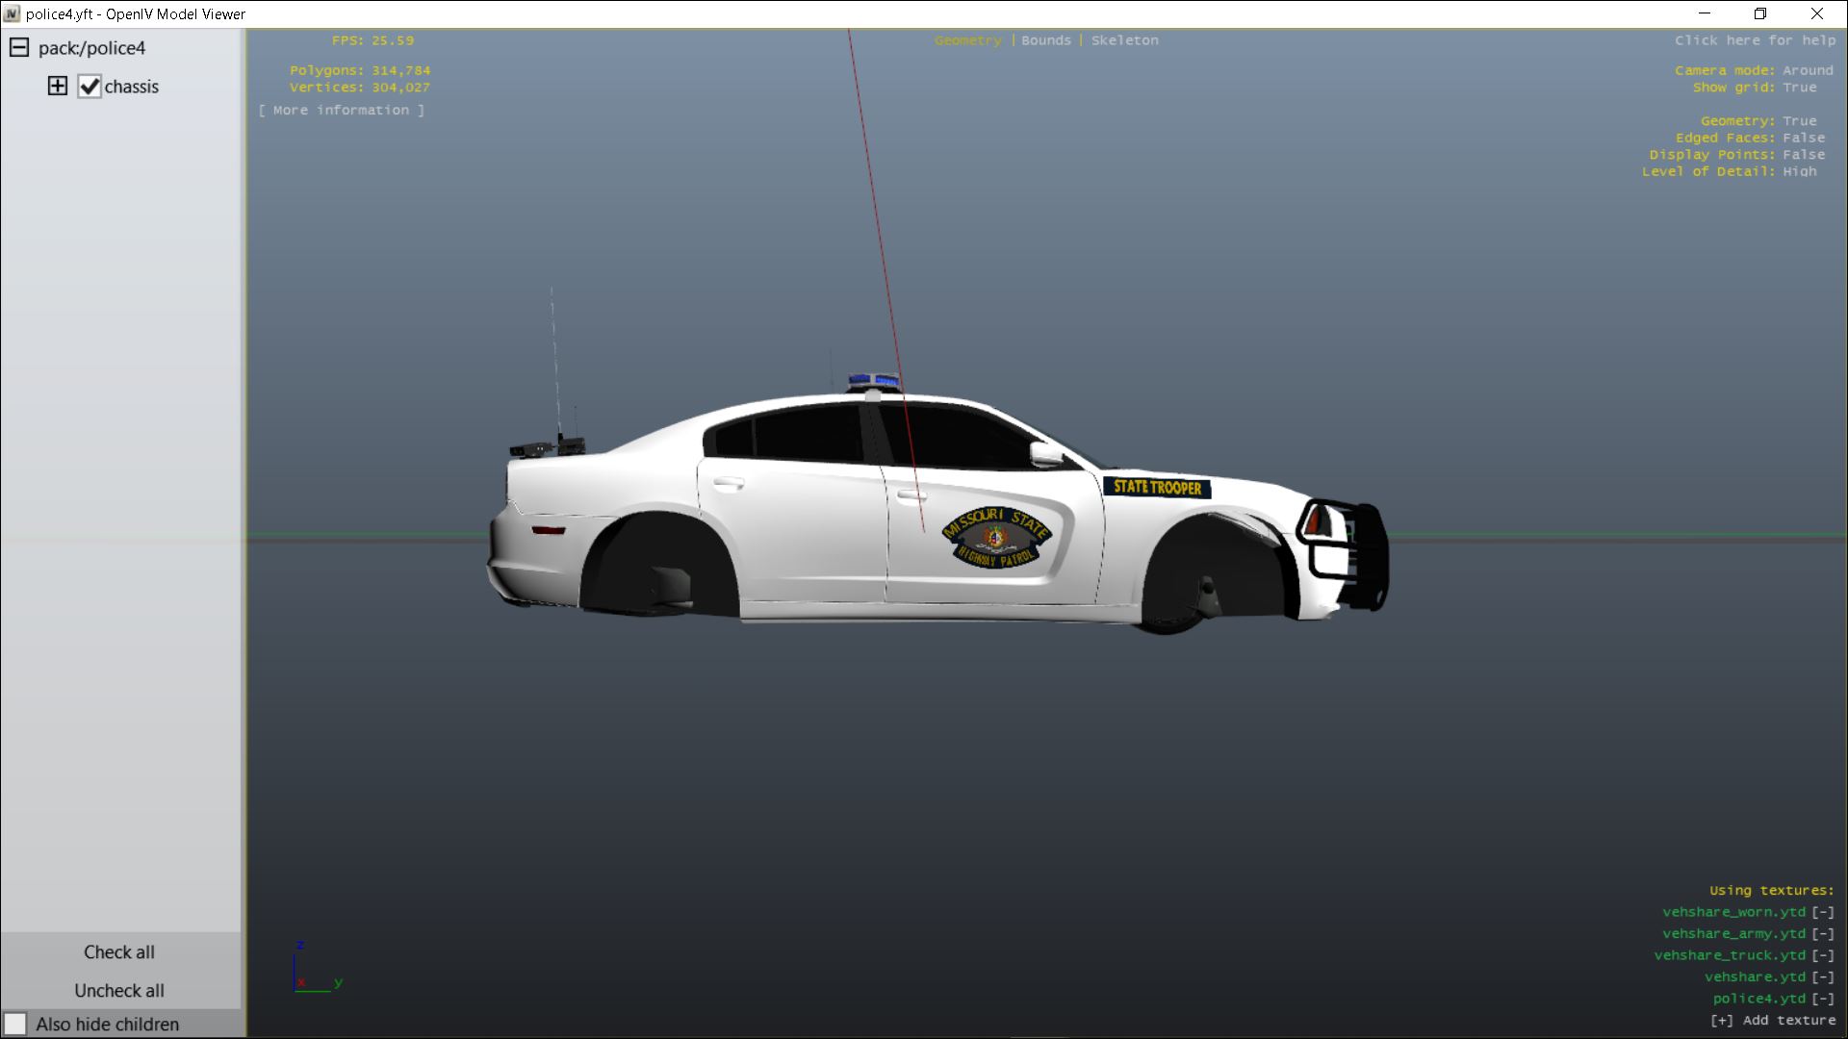
Task: Select the Geometry view tab
Action: click(x=967, y=40)
